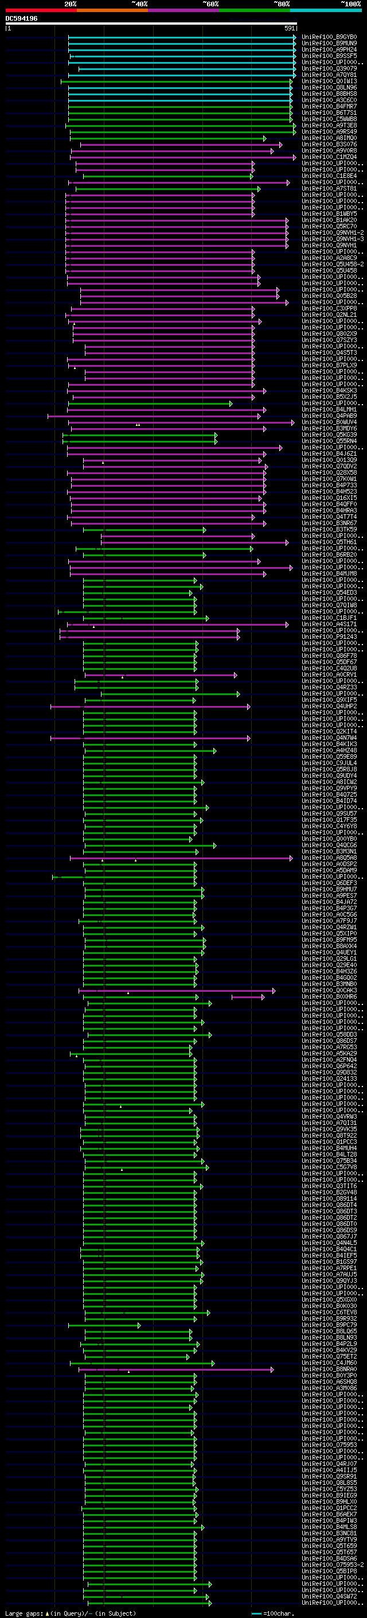Click the purple ~60% identity legend segment

[184, 11]
